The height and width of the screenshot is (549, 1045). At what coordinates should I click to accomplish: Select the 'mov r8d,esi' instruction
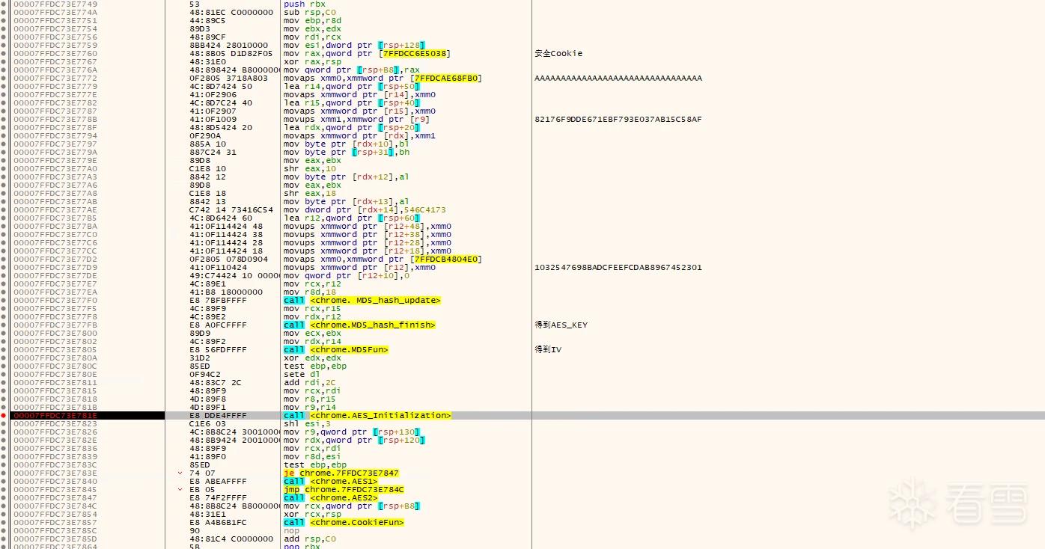pyautogui.click(x=313, y=456)
